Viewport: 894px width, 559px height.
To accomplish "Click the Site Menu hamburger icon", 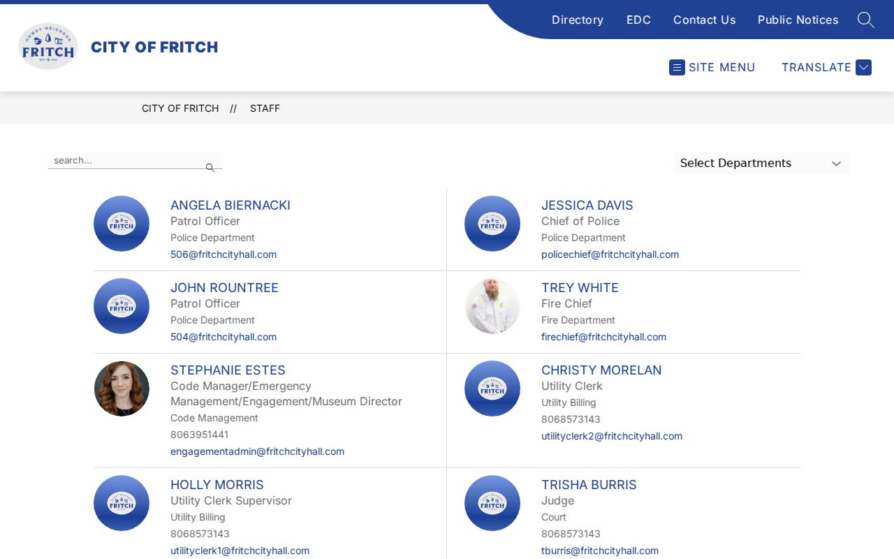I will 677,67.
